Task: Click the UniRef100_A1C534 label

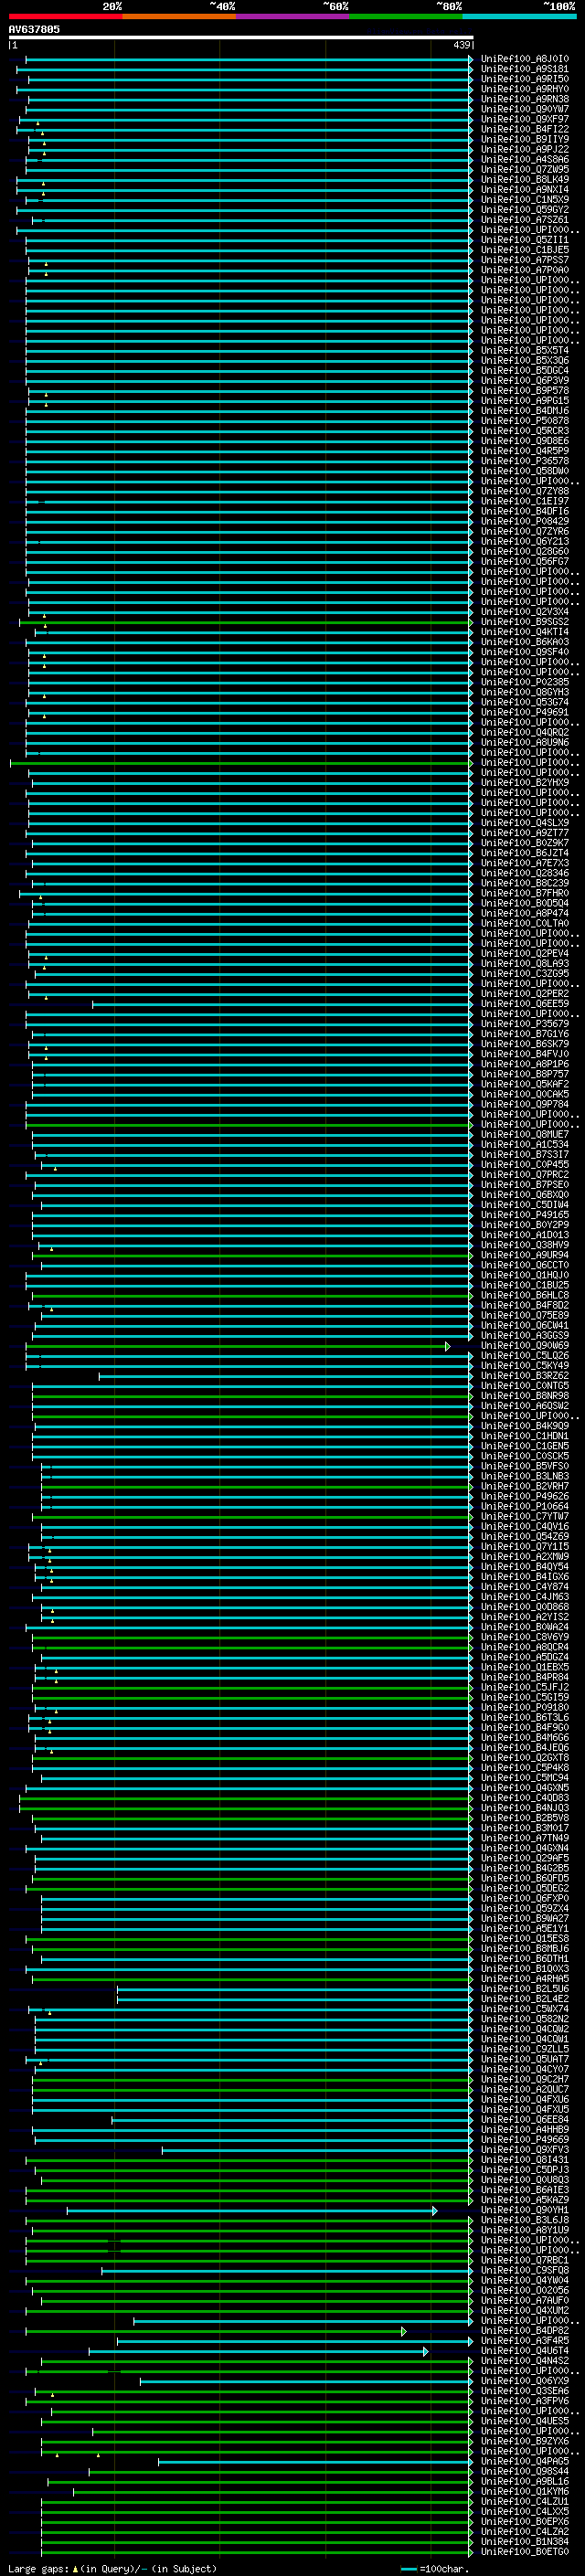Action: (x=525, y=1144)
